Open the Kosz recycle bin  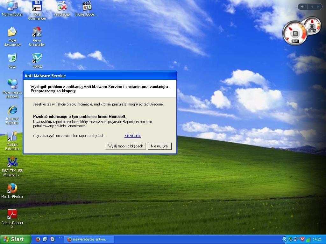12,58
